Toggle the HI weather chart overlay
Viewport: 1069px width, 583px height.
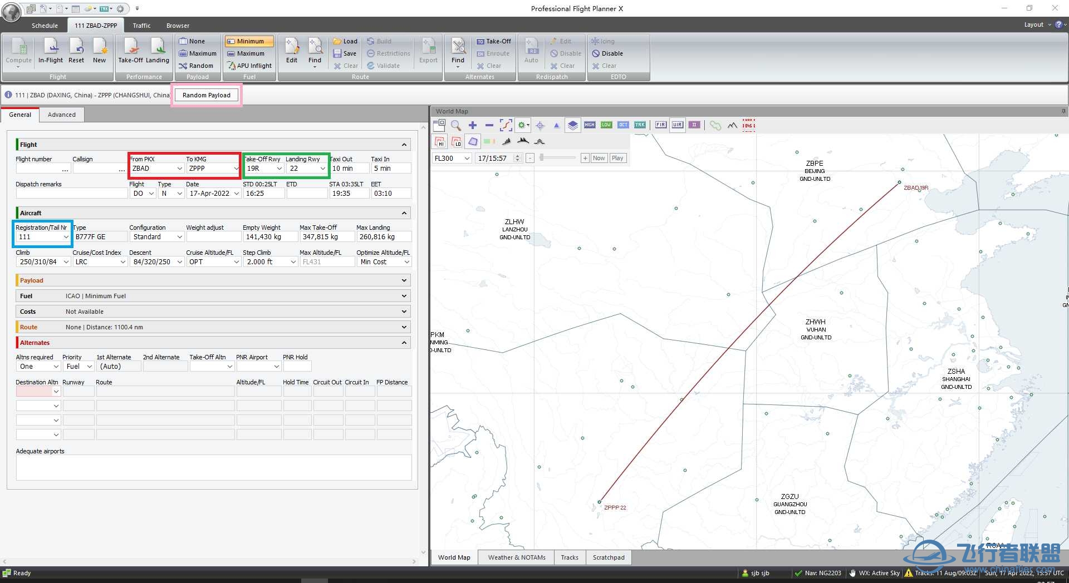(x=439, y=142)
